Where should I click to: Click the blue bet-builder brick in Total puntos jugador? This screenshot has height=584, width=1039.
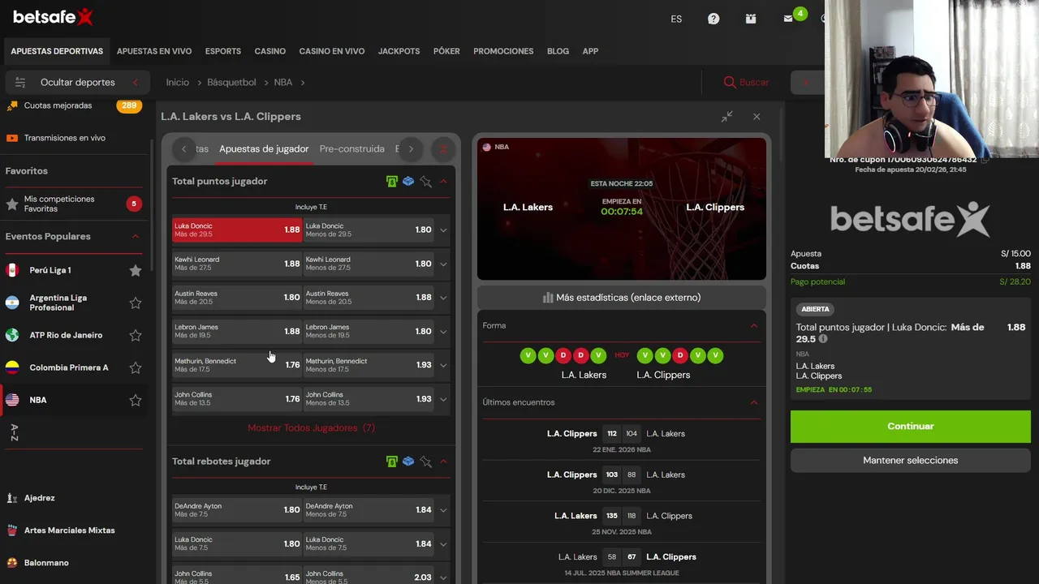(x=408, y=182)
